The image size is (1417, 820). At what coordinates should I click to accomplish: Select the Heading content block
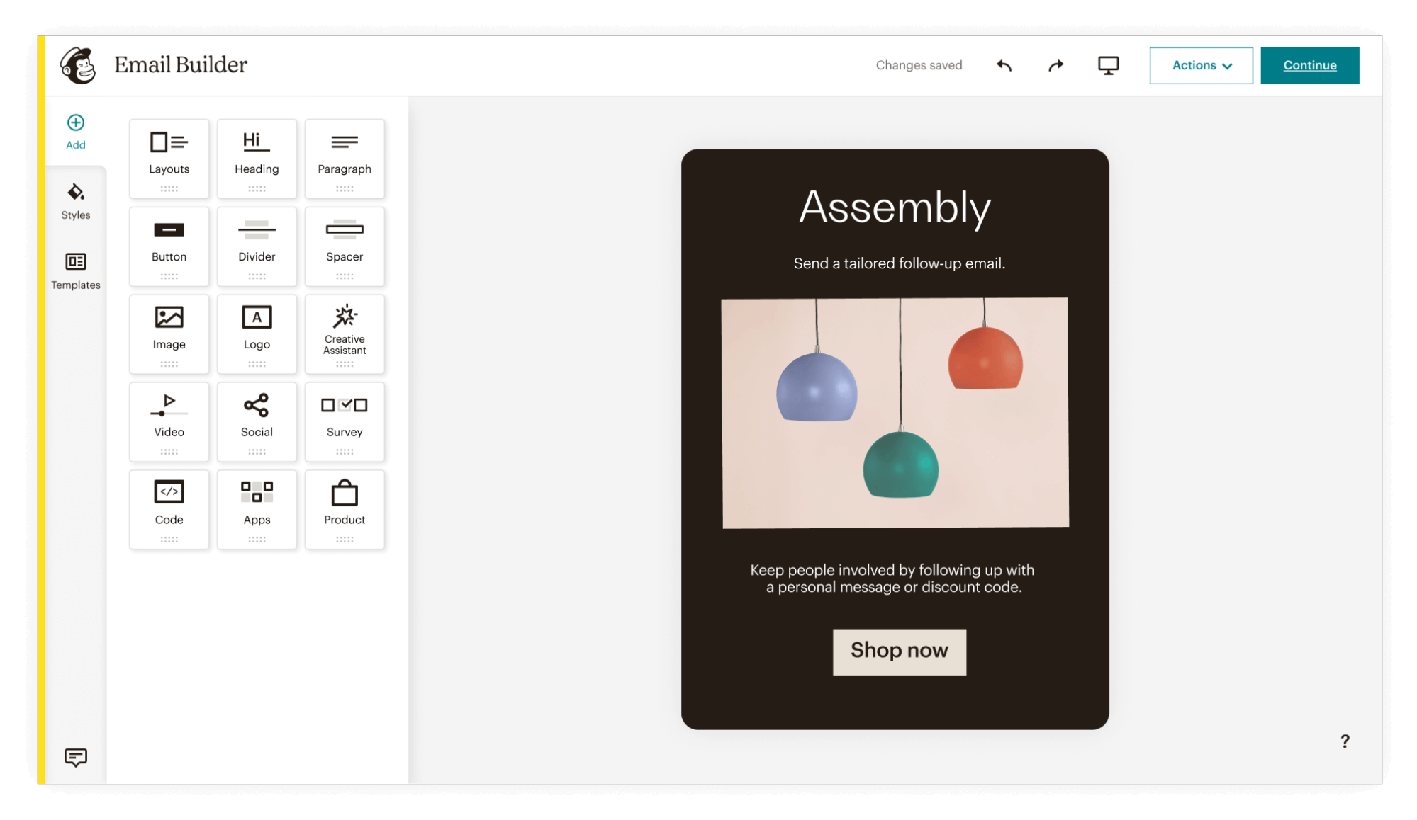click(257, 159)
